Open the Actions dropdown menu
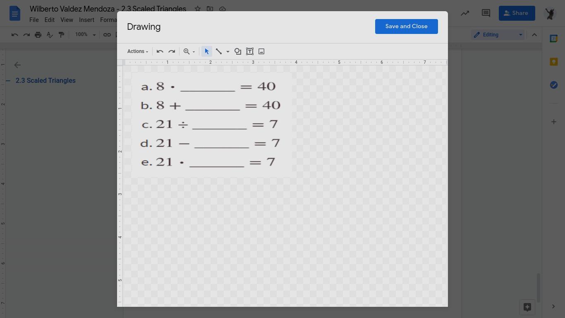The image size is (565, 318). coord(137,51)
